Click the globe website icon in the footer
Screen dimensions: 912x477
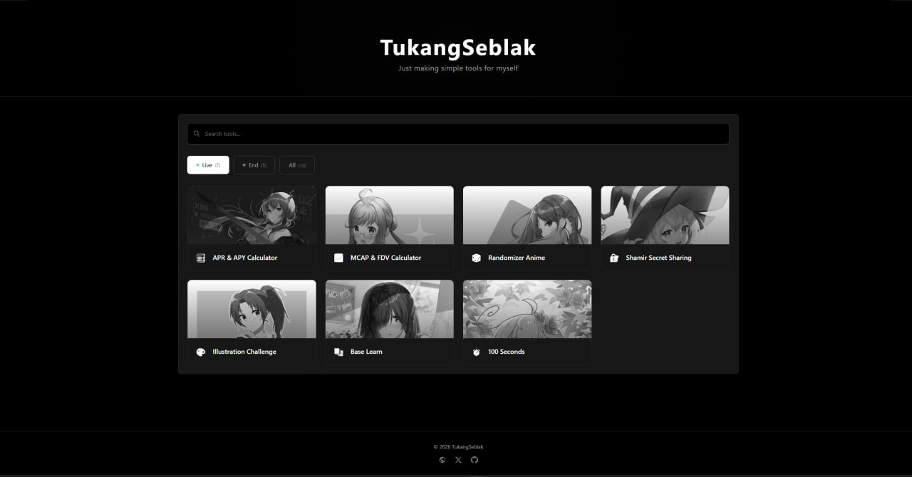click(442, 460)
